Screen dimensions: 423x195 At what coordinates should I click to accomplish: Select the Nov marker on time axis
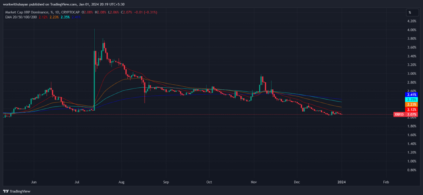pyautogui.click(x=254, y=182)
